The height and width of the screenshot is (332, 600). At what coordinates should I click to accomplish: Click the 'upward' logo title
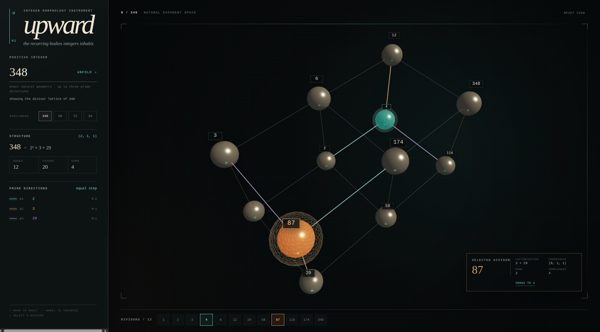[59, 26]
